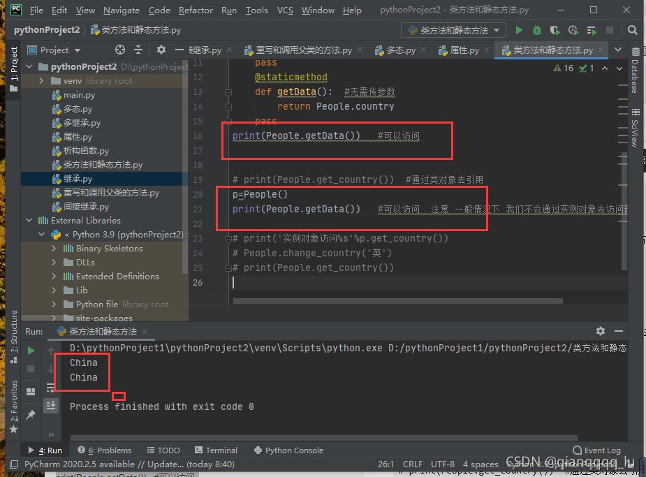646x477 pixels.
Task: Open main.py in the project tree
Action: [79, 95]
